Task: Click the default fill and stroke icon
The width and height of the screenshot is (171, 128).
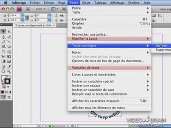Action: coord(2,83)
